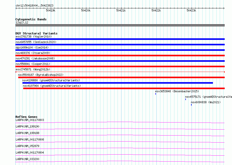This screenshot has width=232, height=165.
Task: Click the RefSeq Genes track title
Action: coord(26,117)
